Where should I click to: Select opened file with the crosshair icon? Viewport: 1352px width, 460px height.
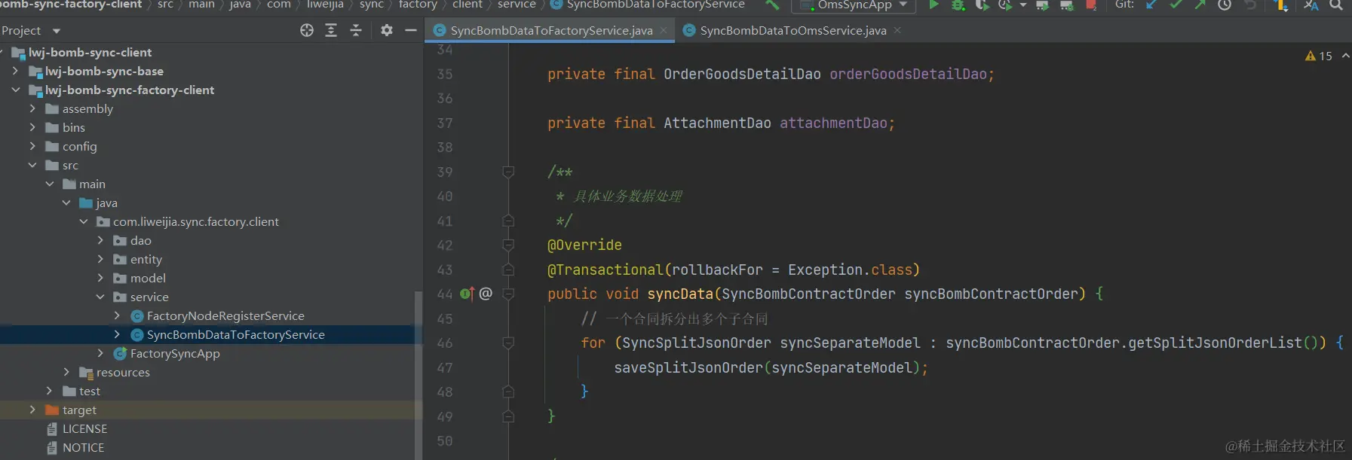coord(307,30)
